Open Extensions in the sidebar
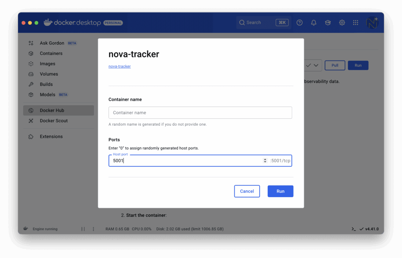Viewport: 402px width, 258px height. (58, 136)
